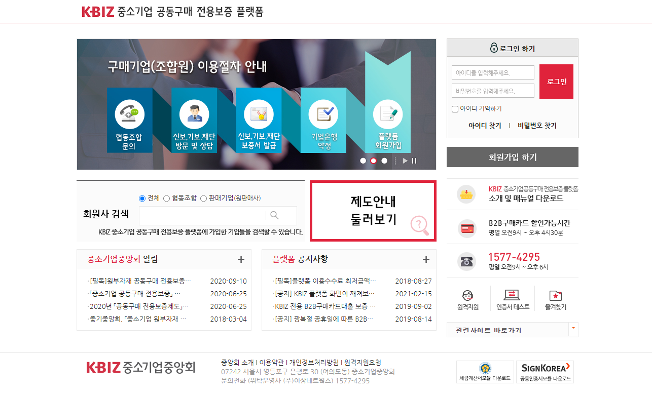The image size is (652, 394).
Task: Click the lock icon in 로그인 하기 header
Action: click(493, 47)
